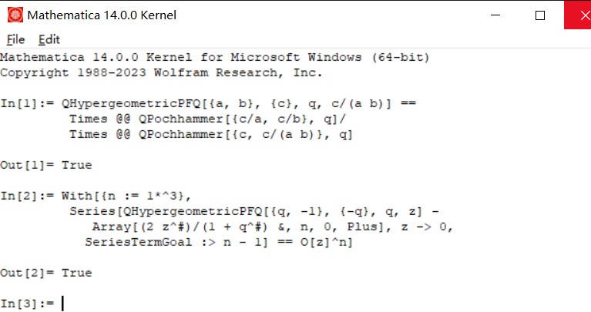
Task: Click the window title text 'Mathematica 14.0.0 Kernel'
Action: tap(102, 15)
